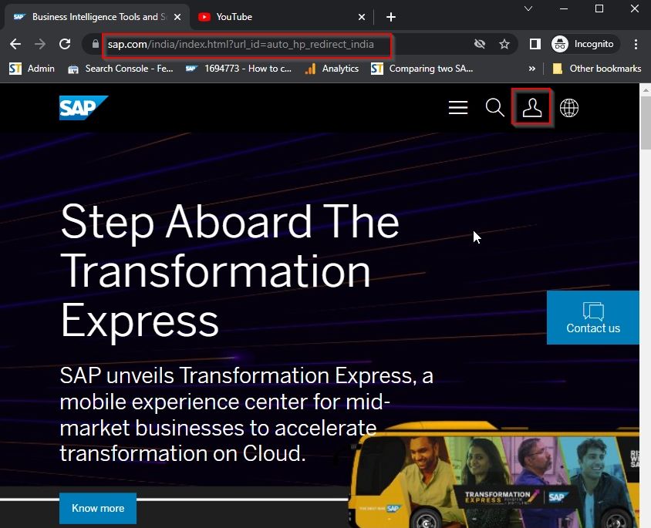Screen dimensions: 651x528
Task: Reload the current page
Action: click(65, 44)
